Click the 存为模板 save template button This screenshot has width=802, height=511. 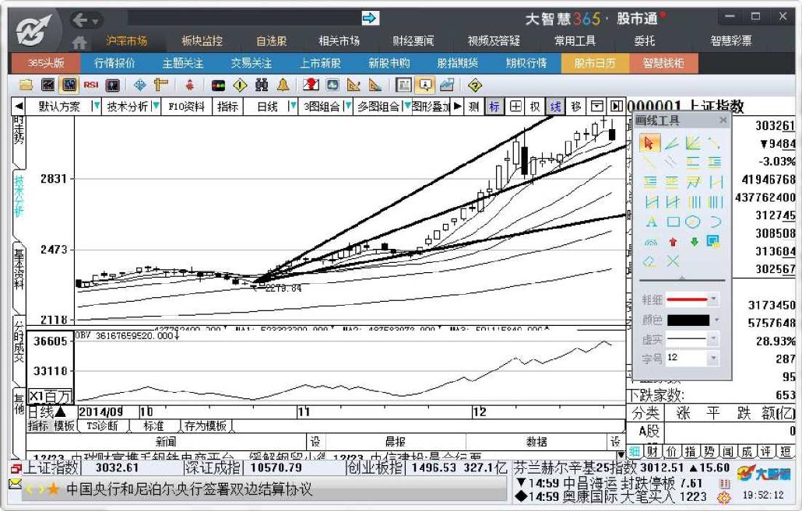206,425
